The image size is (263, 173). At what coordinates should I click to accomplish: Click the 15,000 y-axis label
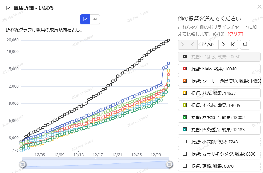coord(13,69)
